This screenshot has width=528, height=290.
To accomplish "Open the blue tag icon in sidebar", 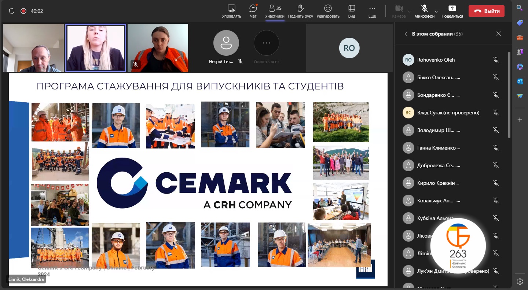I will point(520,23).
